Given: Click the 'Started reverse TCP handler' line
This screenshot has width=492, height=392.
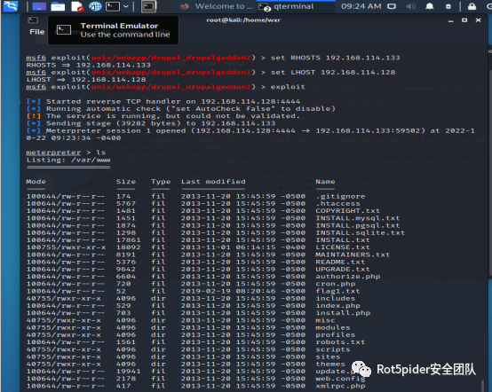Looking at the screenshot, I should coord(163,101).
